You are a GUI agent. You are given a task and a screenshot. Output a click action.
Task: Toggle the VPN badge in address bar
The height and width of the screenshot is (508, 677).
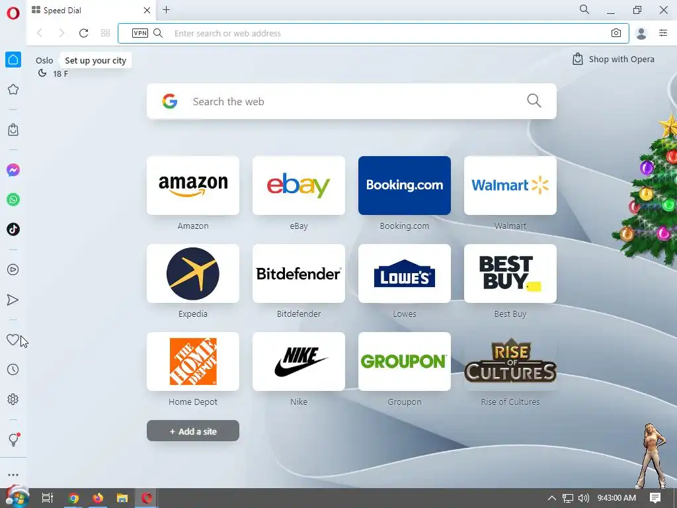[x=140, y=33]
